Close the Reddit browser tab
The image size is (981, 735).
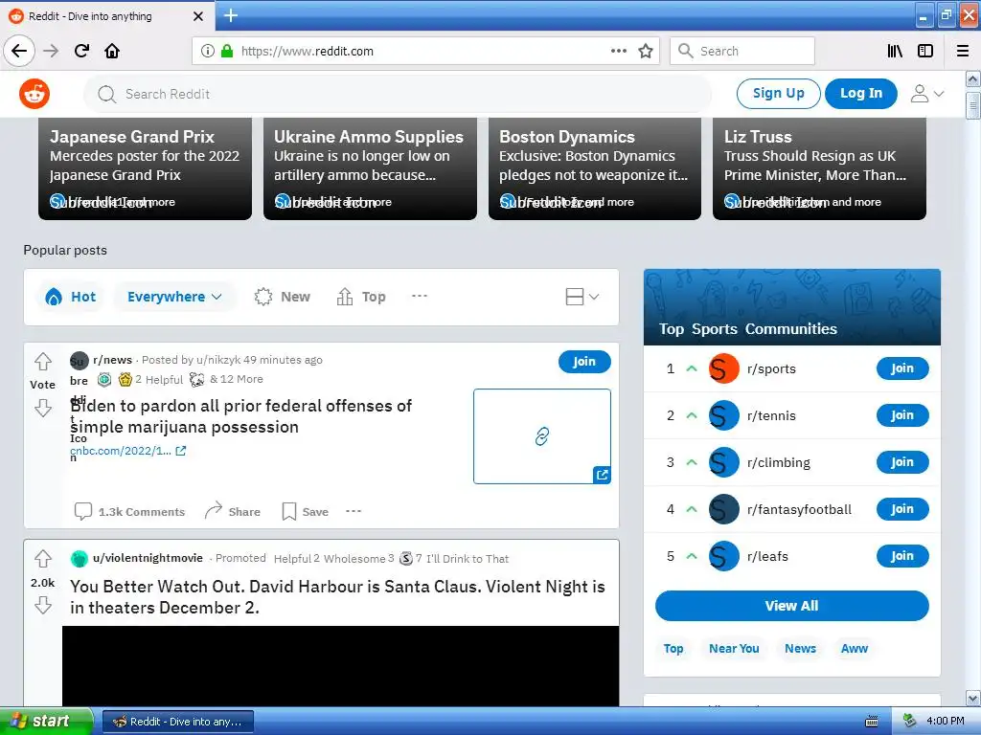[198, 16]
